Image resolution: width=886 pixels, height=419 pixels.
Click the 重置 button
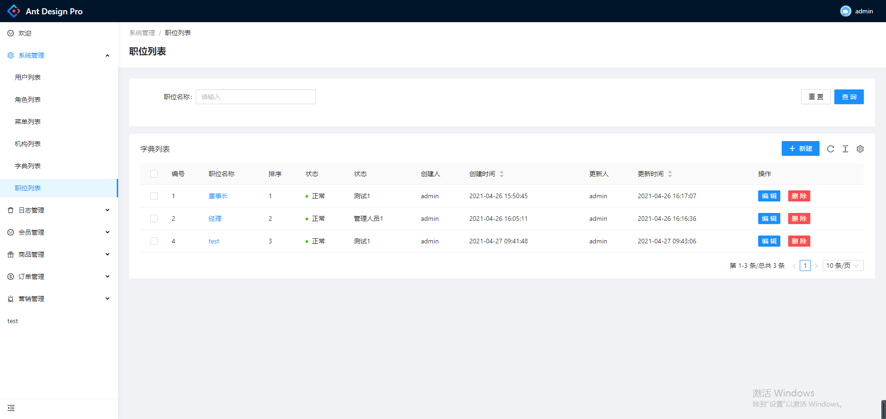(816, 97)
